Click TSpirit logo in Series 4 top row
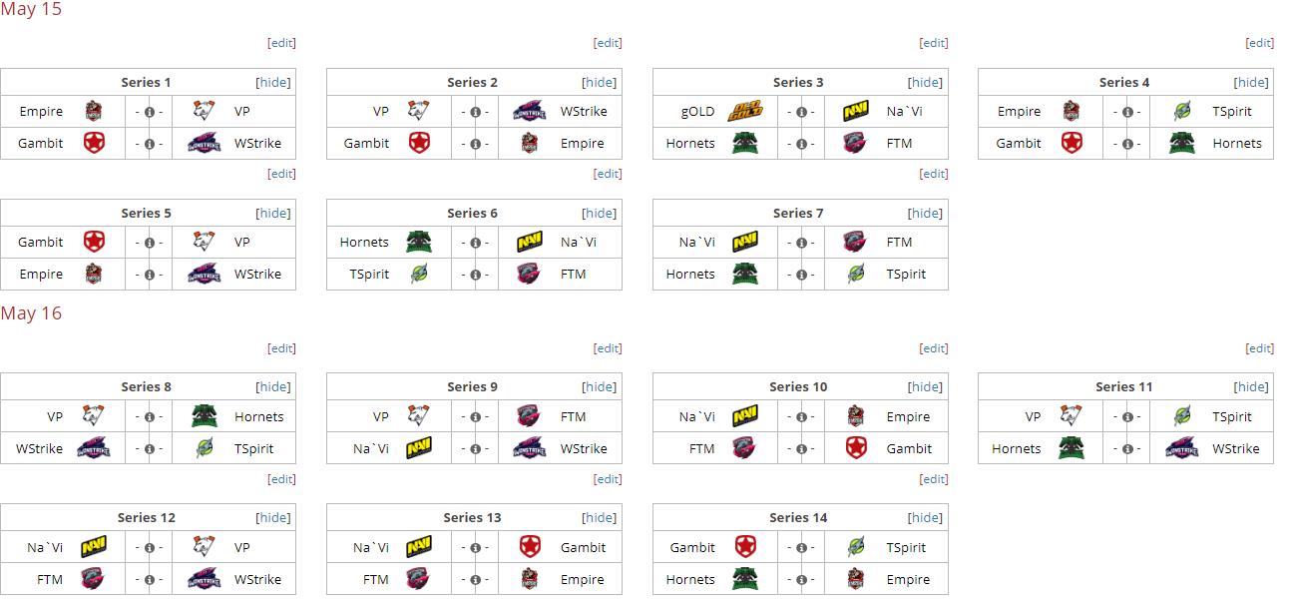This screenshot has height=603, width=1292. point(1182,111)
